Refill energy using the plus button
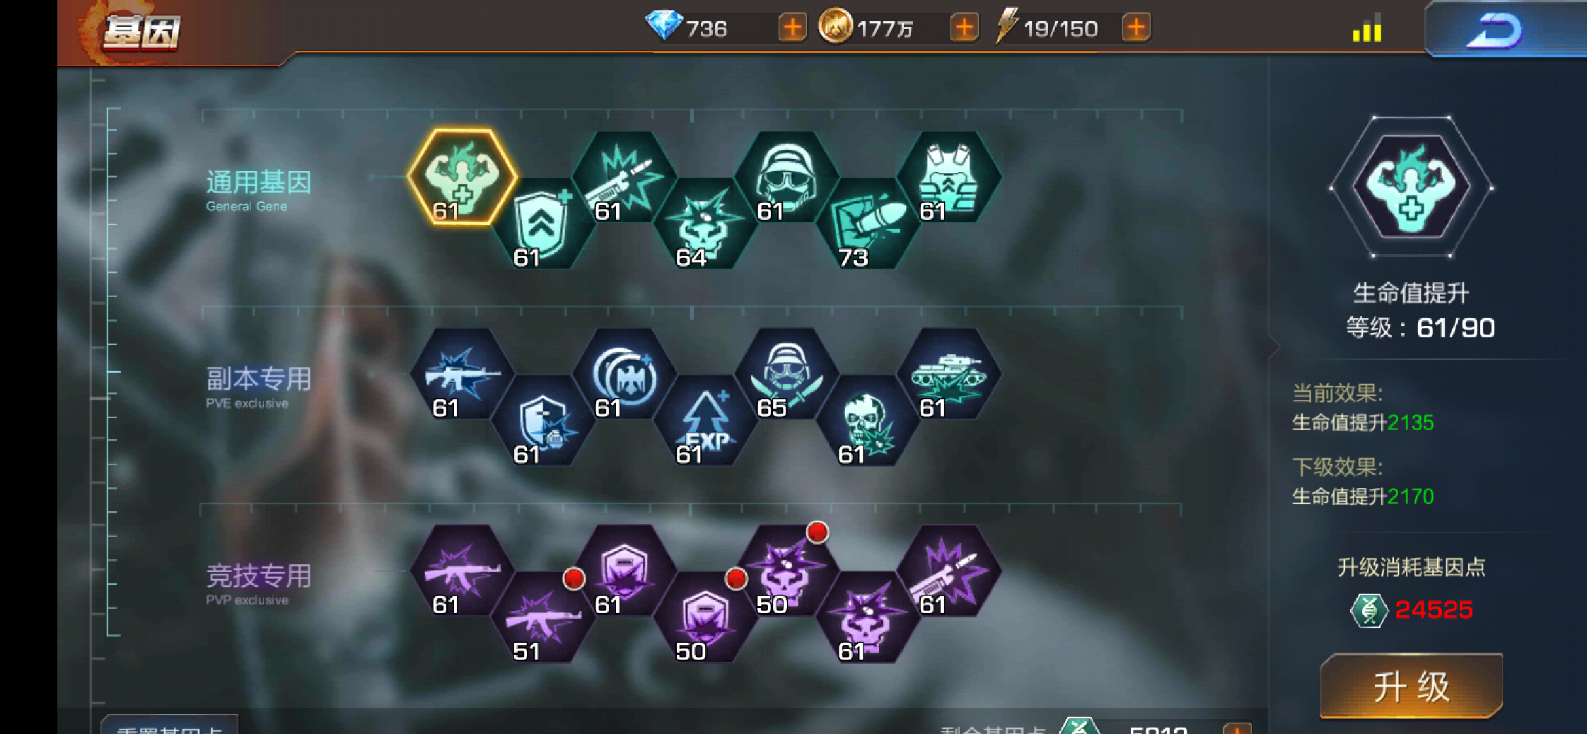The height and width of the screenshot is (734, 1587). [1136, 28]
